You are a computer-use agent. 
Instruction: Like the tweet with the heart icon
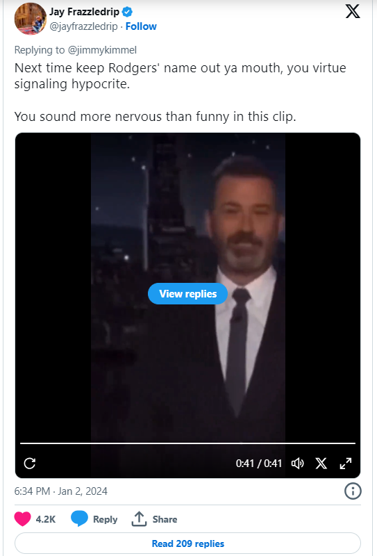(22, 519)
